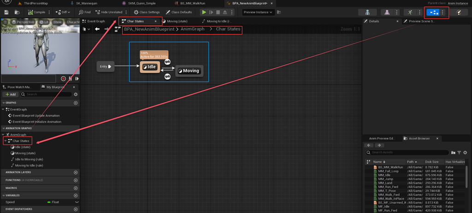Open the Preview Instance dropdown
This screenshot has width=472, height=213.
coord(258,12)
